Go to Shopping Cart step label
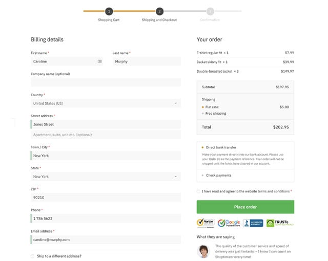The height and width of the screenshot is (261, 328). 109,20
